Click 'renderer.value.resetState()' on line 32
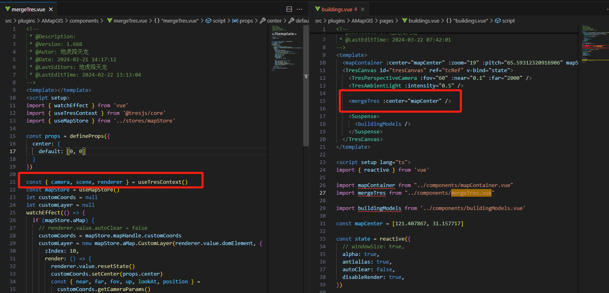Image resolution: width=609 pixels, height=293 pixels. click(93, 266)
